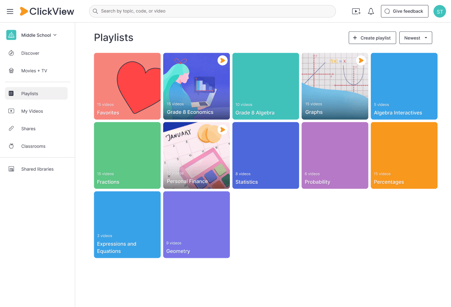
Task: Open the Percentages playlist
Action: [x=404, y=155]
